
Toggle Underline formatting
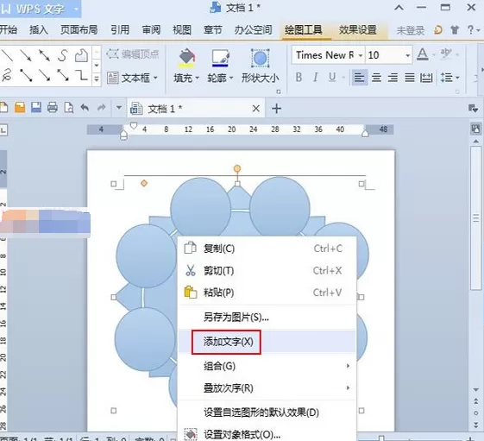point(332,77)
